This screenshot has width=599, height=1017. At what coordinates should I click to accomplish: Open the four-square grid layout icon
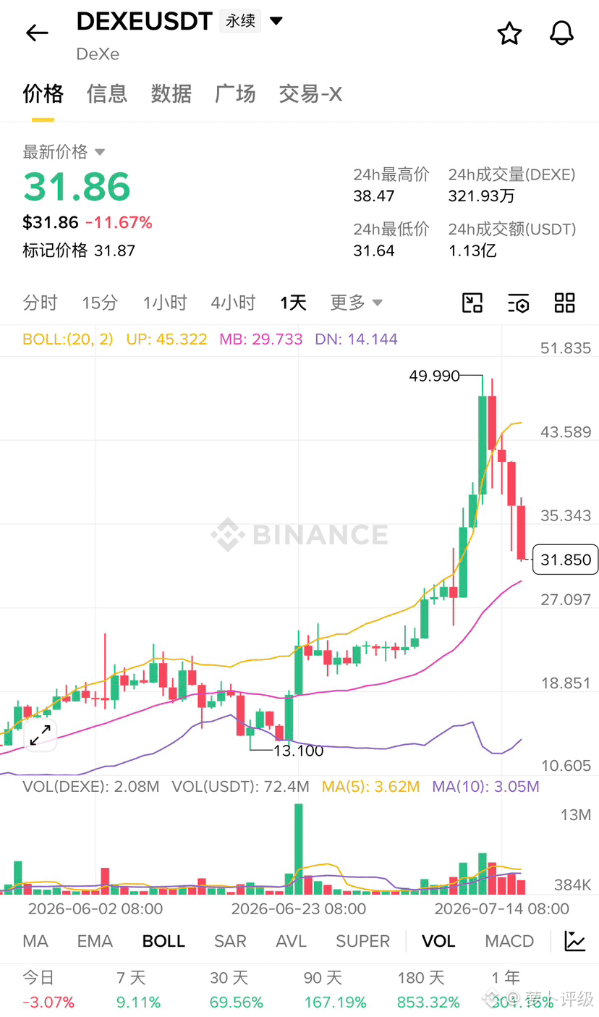(564, 303)
